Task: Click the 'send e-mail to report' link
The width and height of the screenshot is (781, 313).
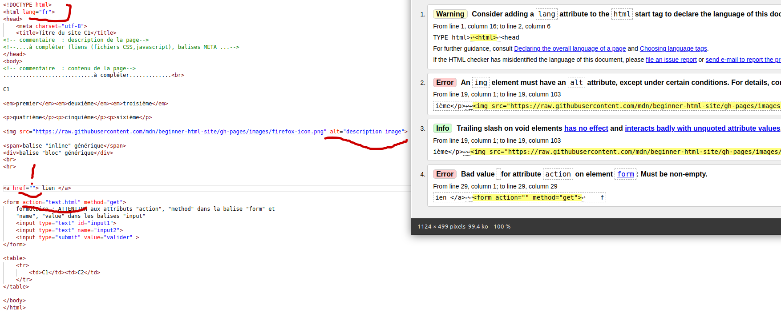Action: coord(742,60)
